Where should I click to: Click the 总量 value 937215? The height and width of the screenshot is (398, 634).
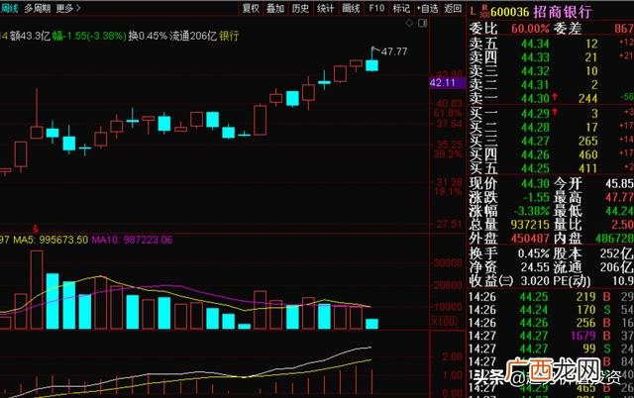pos(530,225)
